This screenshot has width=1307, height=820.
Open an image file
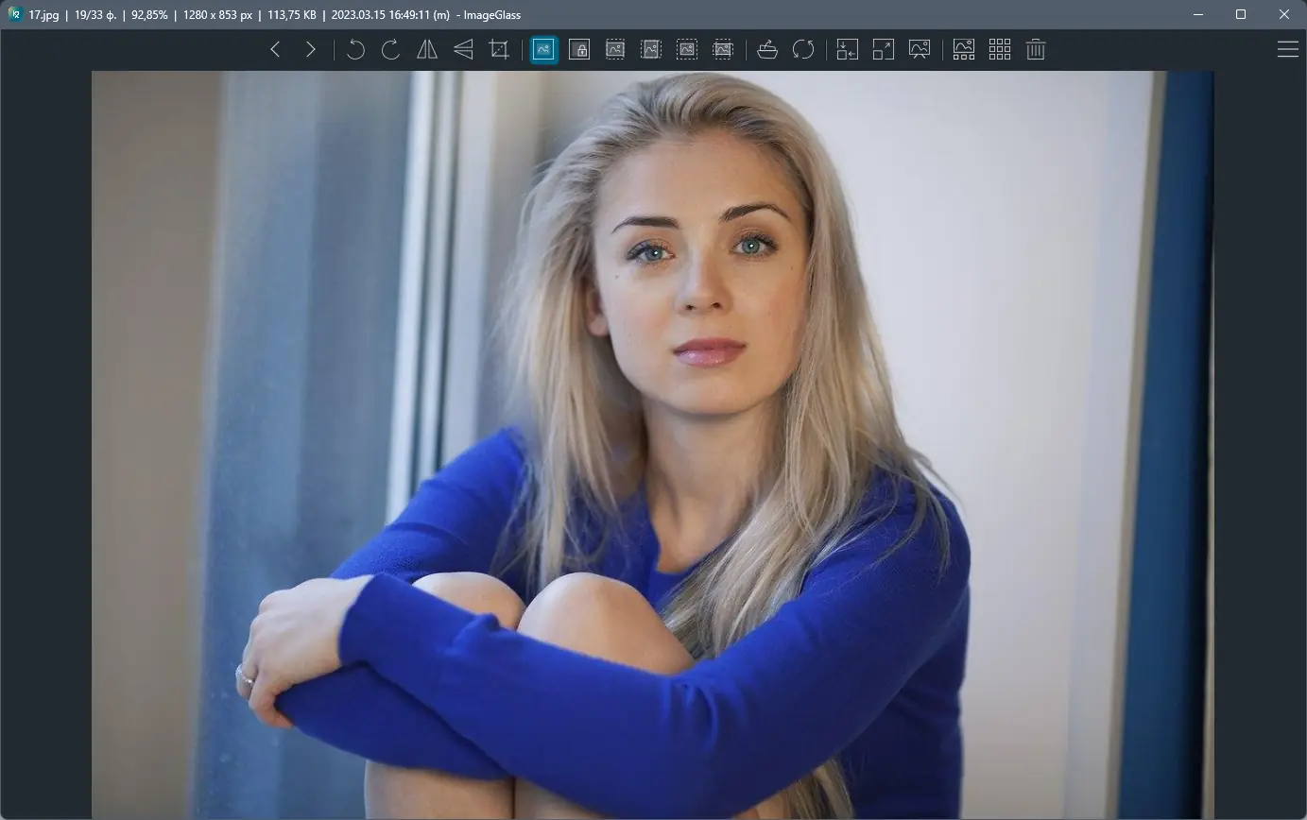[x=767, y=50]
